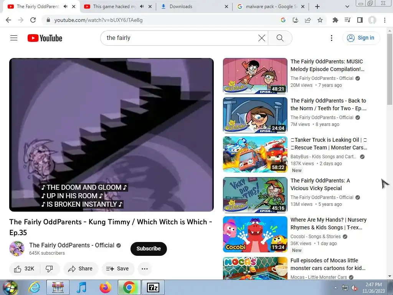Viewport: 393px width, 295px height.
Task: Open Cocobi - Songs & Stories channel name
Action: coord(315,237)
